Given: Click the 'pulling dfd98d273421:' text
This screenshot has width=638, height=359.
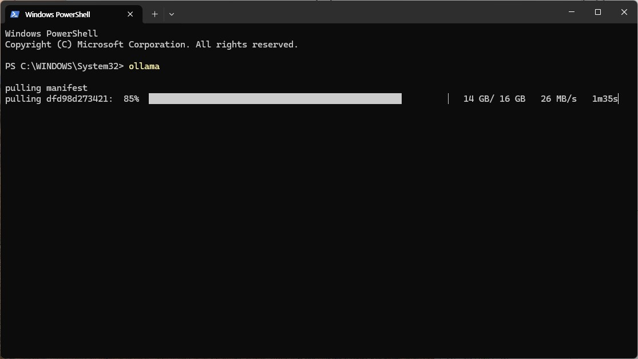Looking at the screenshot, I should click(x=59, y=99).
